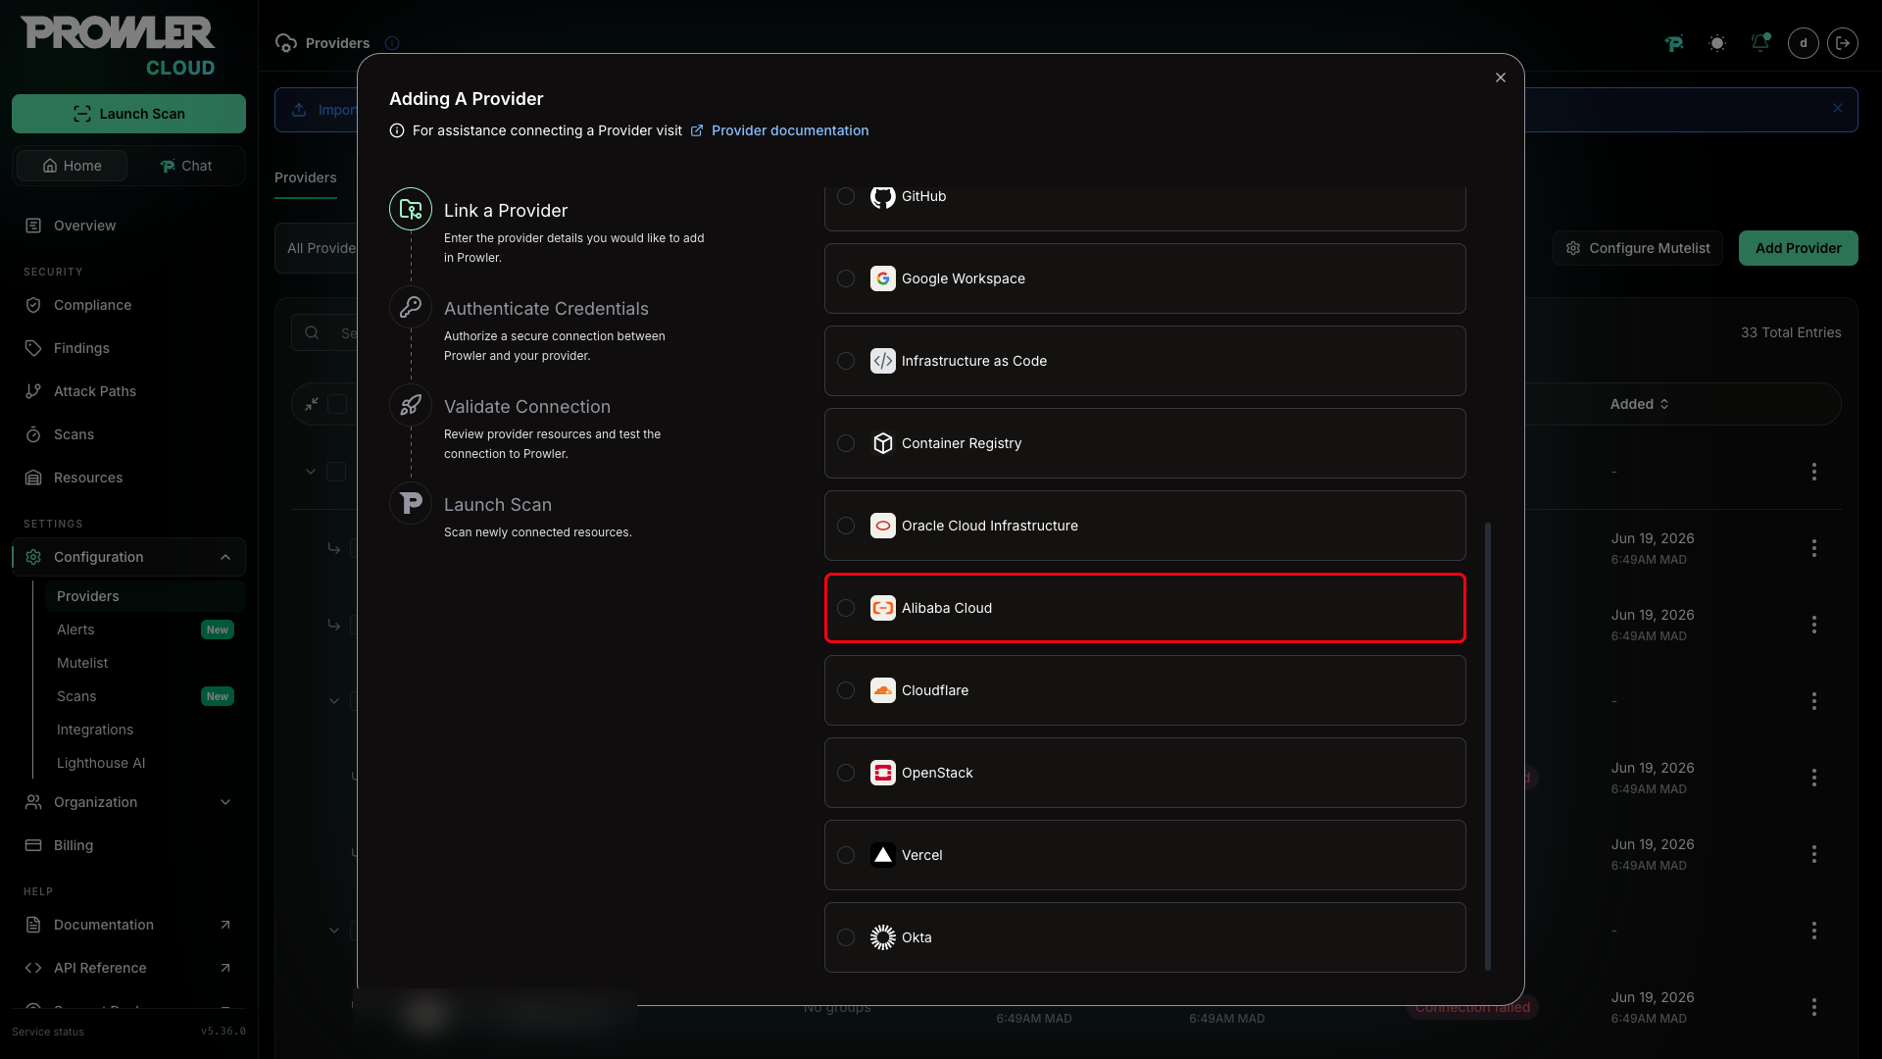Switch to the Chat tab
Image resolution: width=1882 pixels, height=1059 pixels.
click(185, 166)
